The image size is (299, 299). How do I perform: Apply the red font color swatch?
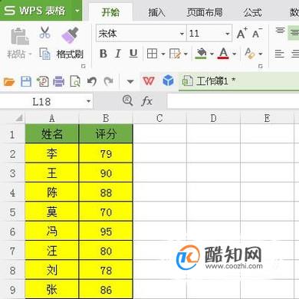pyautogui.click(x=223, y=54)
